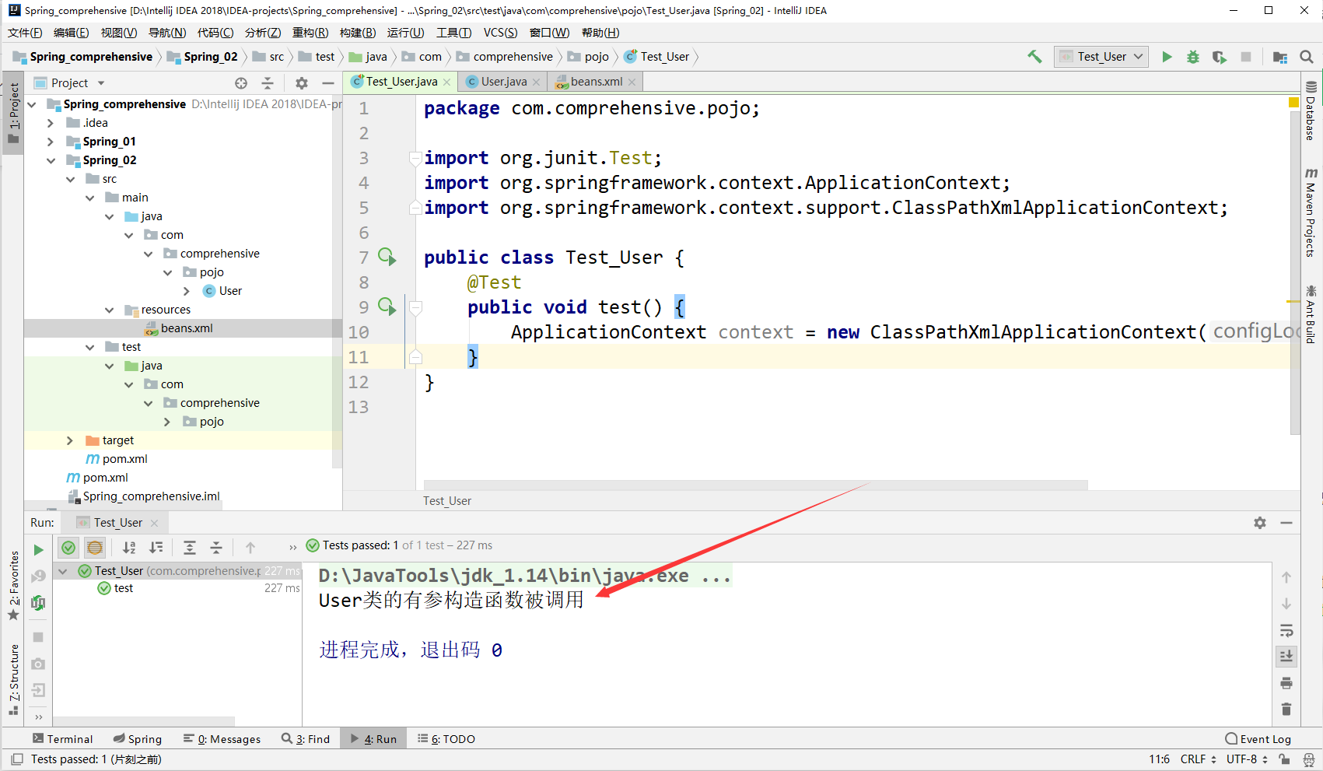Toggle tool window buttons in status bar corner
This screenshot has width=1323, height=771.
click(17, 759)
